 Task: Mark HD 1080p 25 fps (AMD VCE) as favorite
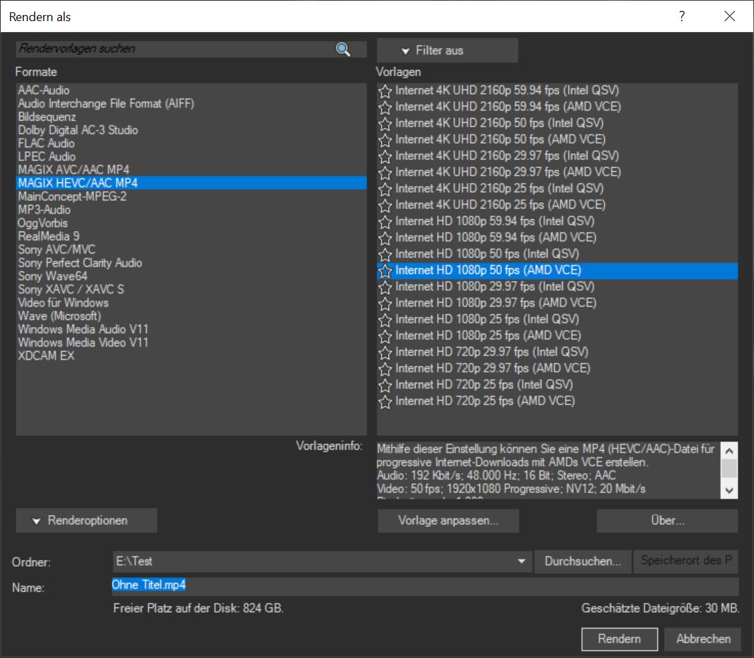tap(384, 336)
